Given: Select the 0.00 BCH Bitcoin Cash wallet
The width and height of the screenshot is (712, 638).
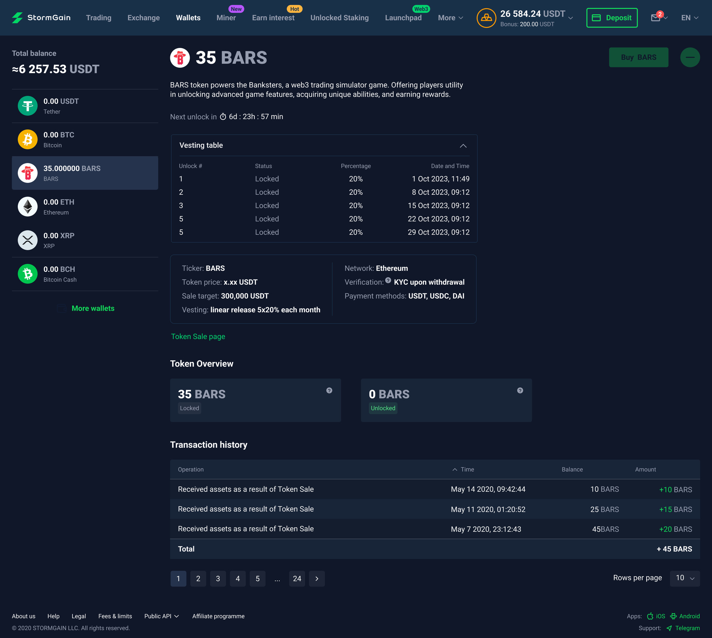Looking at the screenshot, I should click(85, 274).
